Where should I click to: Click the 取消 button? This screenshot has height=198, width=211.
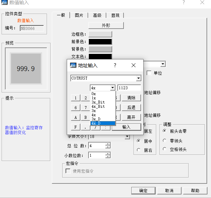(169, 191)
